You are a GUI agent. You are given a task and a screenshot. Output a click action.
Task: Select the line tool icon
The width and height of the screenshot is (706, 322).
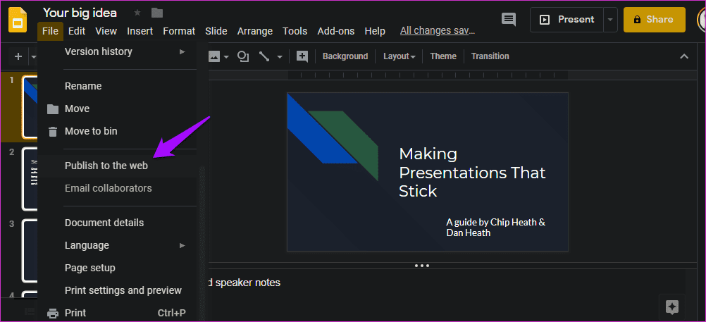264,56
